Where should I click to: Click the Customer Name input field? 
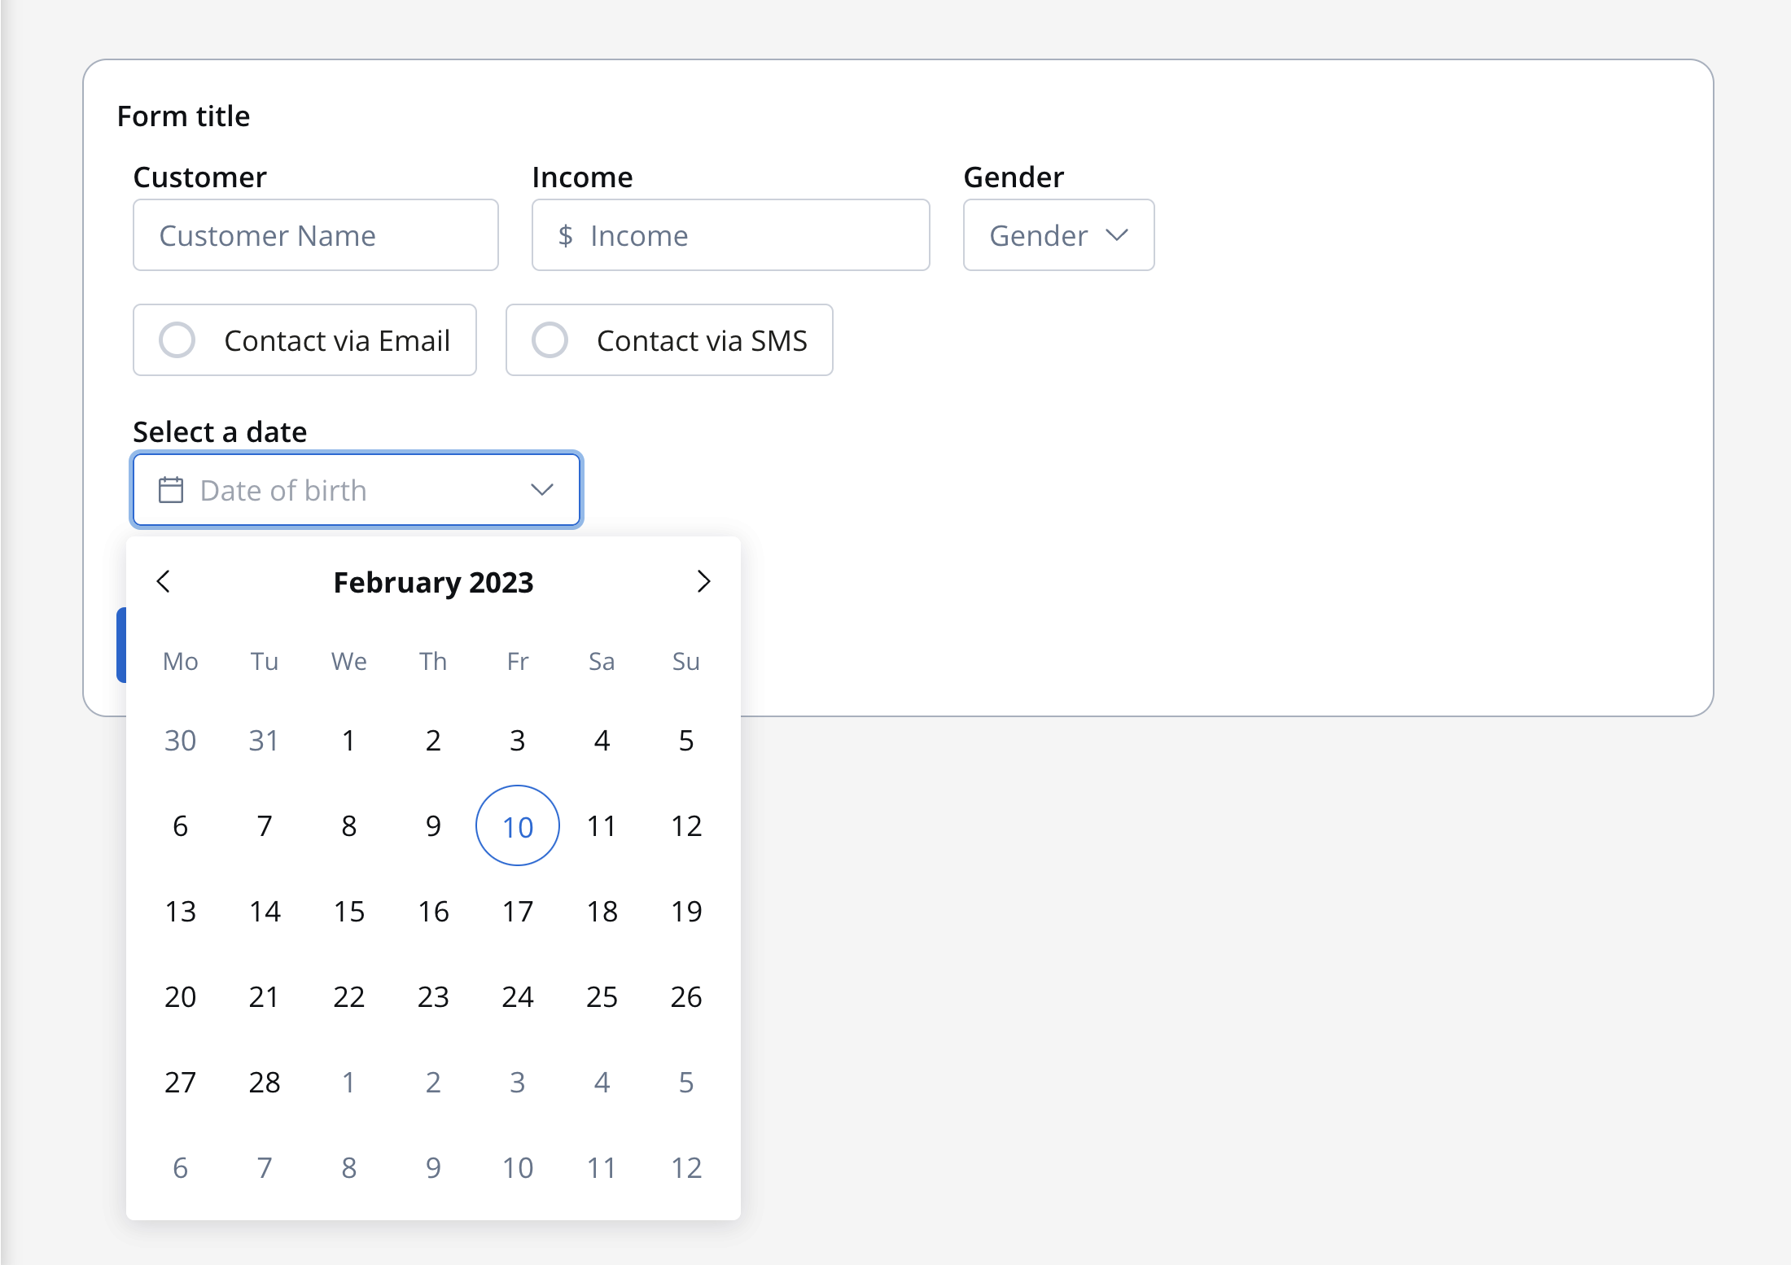[x=316, y=235]
